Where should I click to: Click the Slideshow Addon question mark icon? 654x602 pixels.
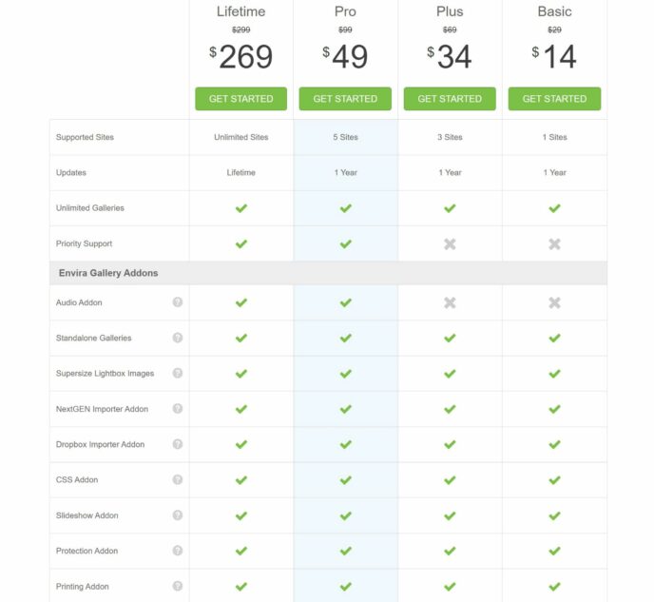pyautogui.click(x=177, y=515)
